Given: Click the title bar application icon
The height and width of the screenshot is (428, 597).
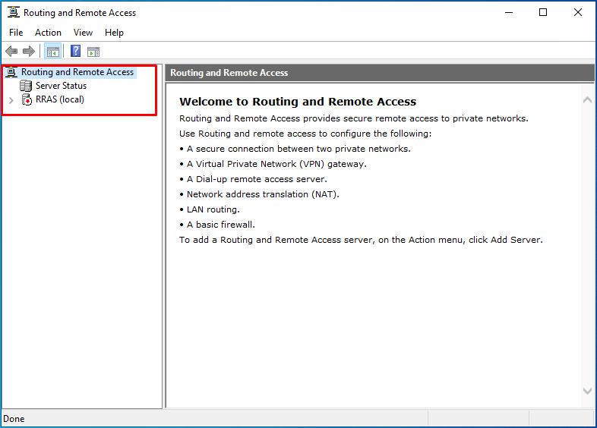Looking at the screenshot, I should click(x=14, y=12).
